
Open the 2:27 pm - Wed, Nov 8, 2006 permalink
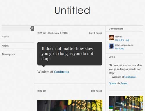pyautogui.click(x=52, y=33)
